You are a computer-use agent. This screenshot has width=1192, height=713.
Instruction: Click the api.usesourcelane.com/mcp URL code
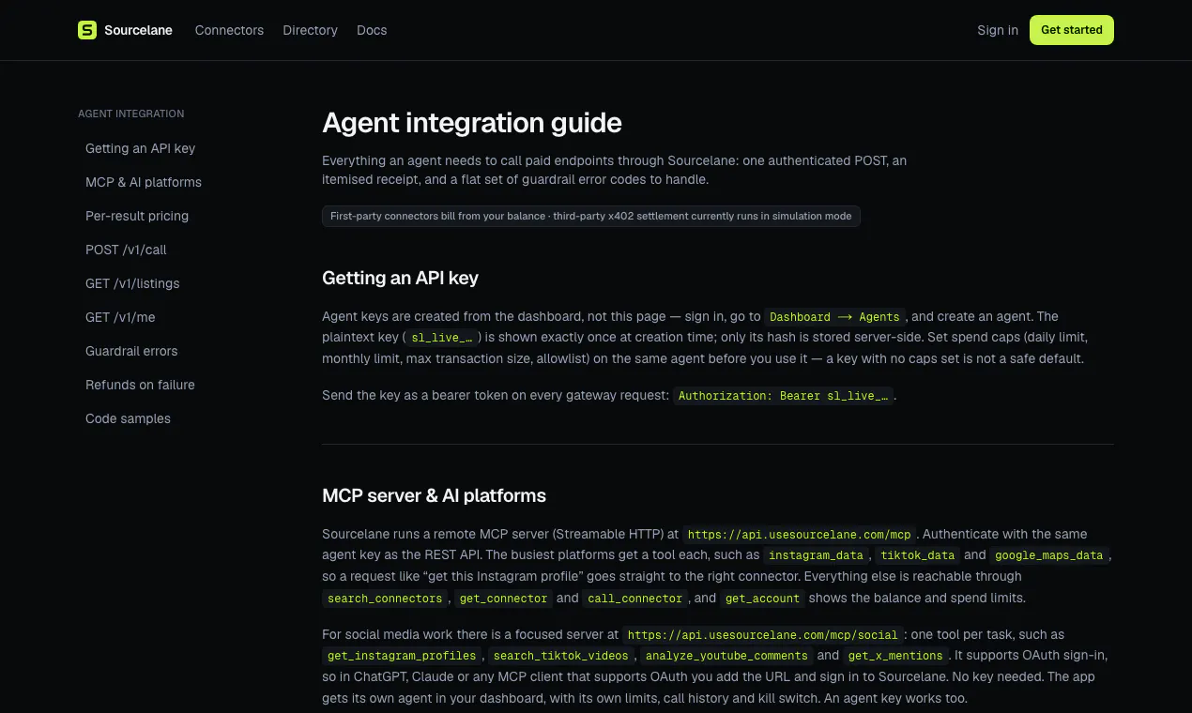[x=800, y=535]
